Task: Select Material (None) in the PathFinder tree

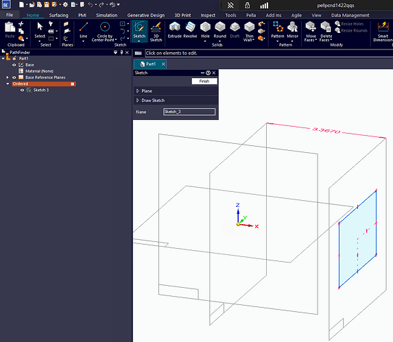Action: [39, 71]
